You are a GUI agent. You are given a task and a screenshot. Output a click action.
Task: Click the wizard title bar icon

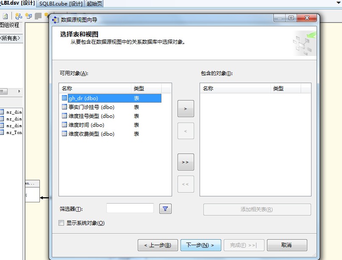56,20
